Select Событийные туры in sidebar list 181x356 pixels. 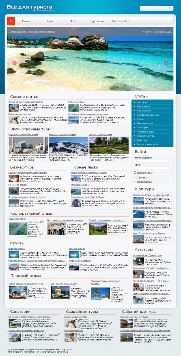coord(146,136)
